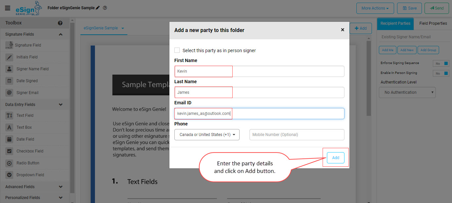Toggle Enforce Signing Sequence switch
Viewport: 452px width, 203px height.
[x=441, y=63]
